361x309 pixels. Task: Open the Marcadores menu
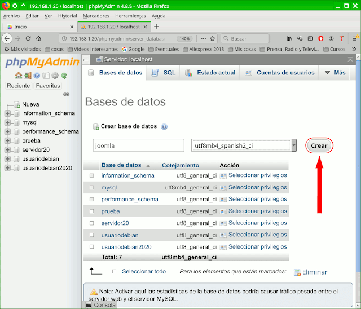point(96,16)
